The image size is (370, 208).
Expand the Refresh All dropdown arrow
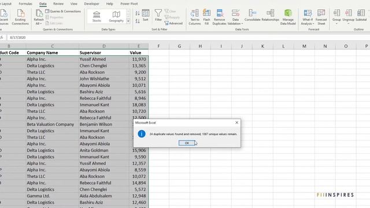point(41,24)
